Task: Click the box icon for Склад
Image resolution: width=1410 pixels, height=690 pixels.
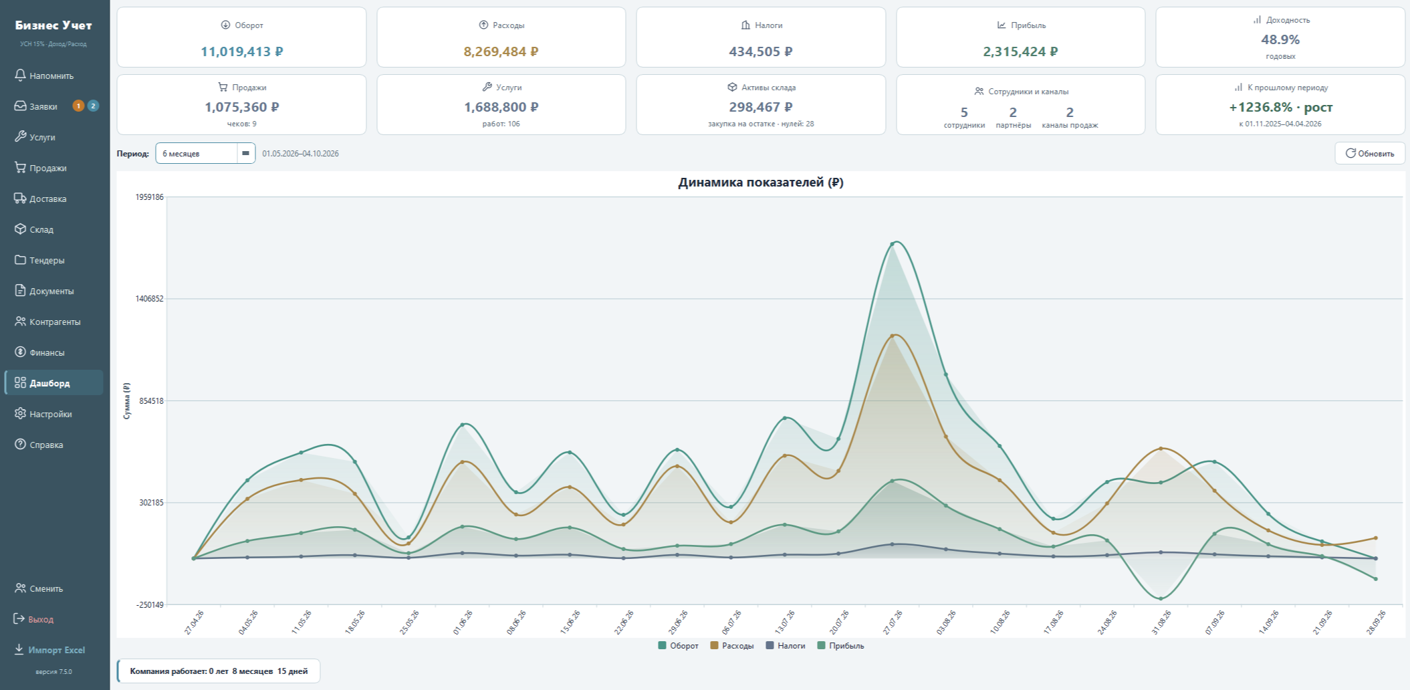Action: (20, 229)
